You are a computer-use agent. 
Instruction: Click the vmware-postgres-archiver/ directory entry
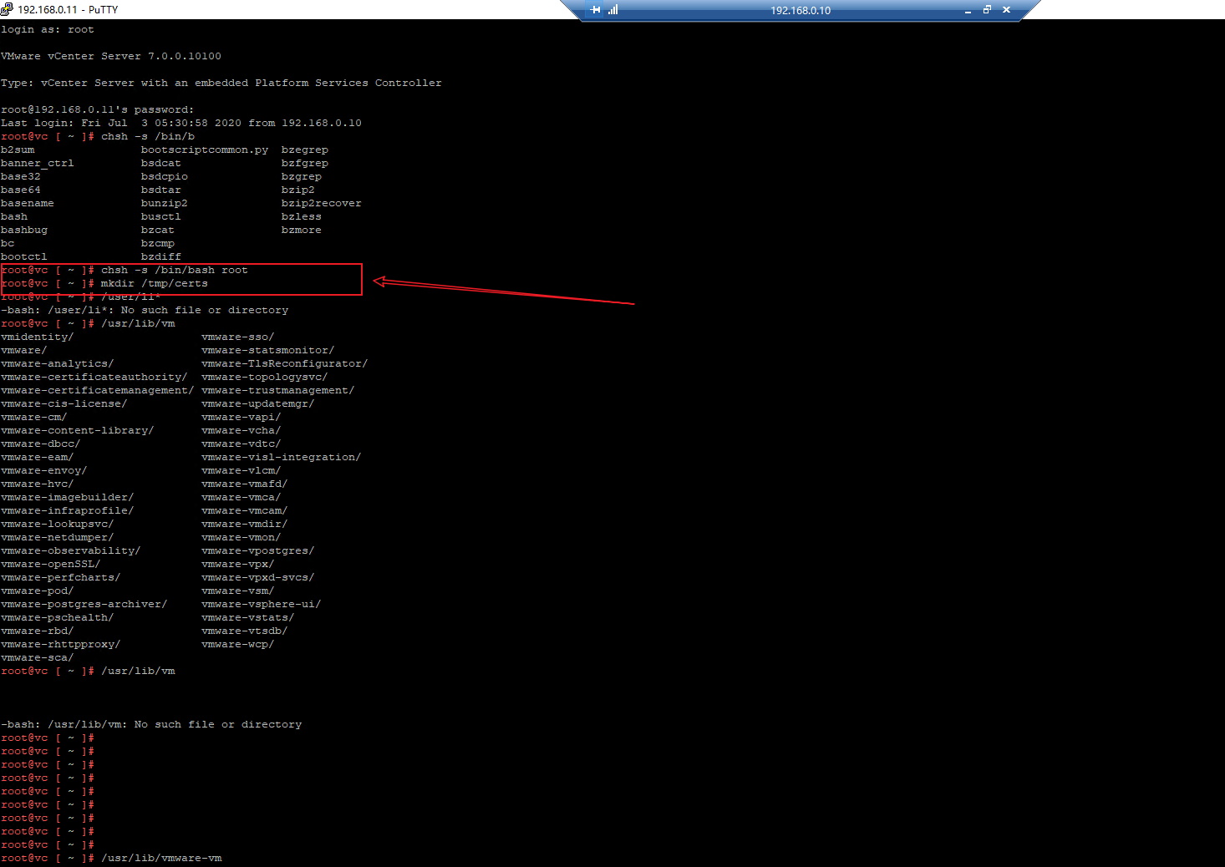pos(84,604)
